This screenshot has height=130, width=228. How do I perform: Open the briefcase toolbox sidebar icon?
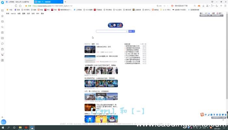pos(2,49)
